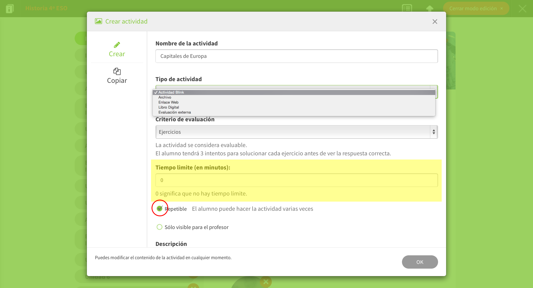Choose Enlace Web activity type
Image resolution: width=533 pixels, height=288 pixels.
click(x=168, y=102)
